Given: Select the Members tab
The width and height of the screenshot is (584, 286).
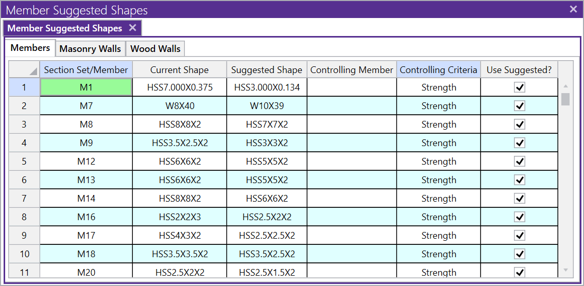Looking at the screenshot, I should coord(30,48).
